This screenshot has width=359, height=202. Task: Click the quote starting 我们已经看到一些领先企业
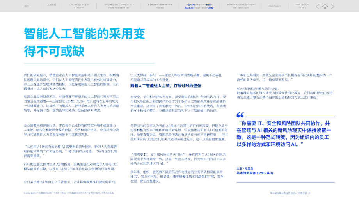point(284,77)
